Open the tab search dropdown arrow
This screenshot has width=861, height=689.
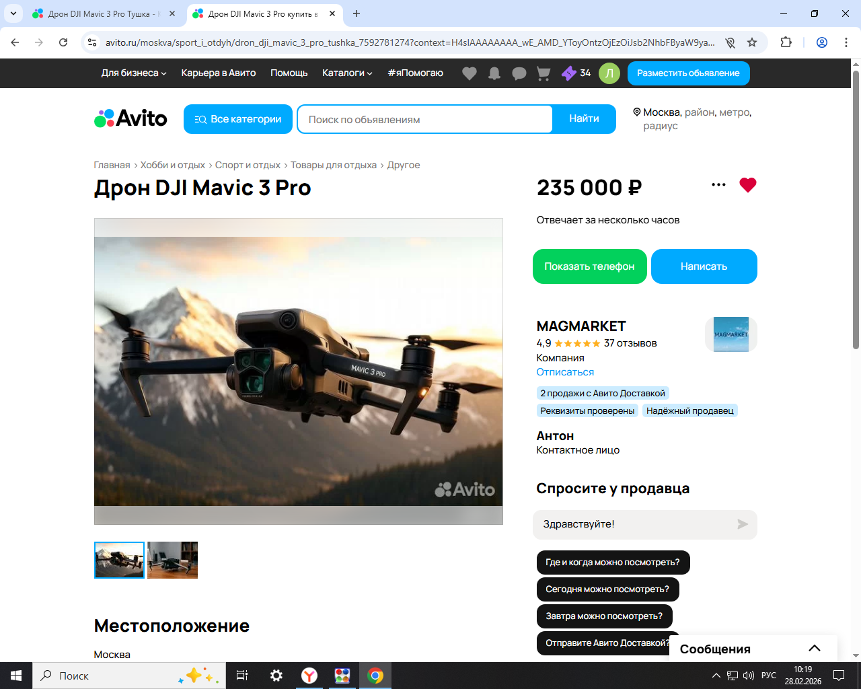click(x=13, y=13)
